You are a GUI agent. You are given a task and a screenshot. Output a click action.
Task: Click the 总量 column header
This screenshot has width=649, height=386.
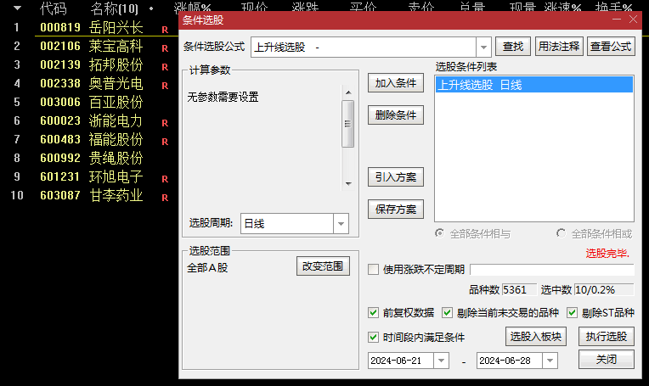(472, 6)
